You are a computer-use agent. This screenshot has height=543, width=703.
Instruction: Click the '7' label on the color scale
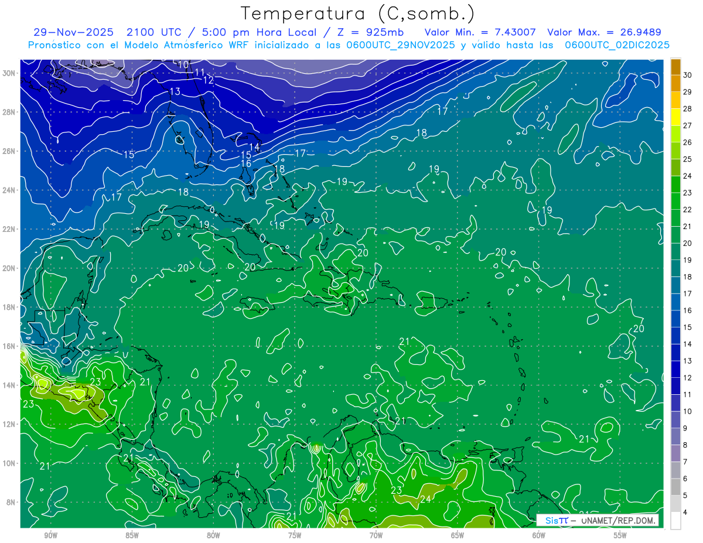click(685, 462)
